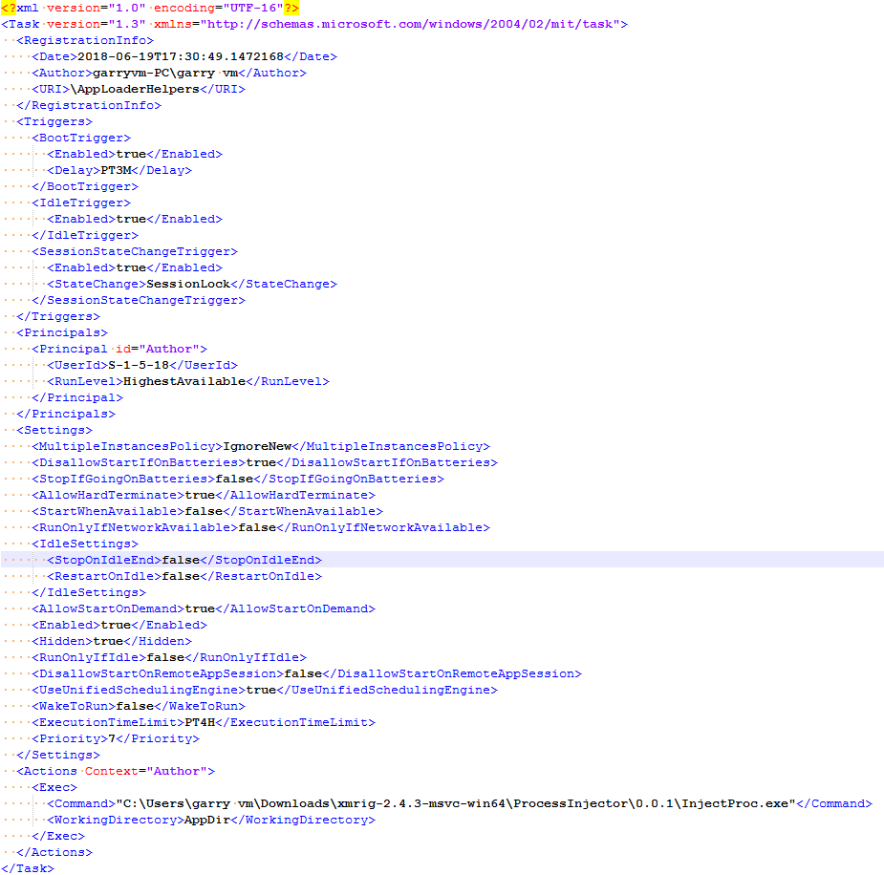Click the IgnoreNew multiple instances value
884x875 pixels.
257,446
